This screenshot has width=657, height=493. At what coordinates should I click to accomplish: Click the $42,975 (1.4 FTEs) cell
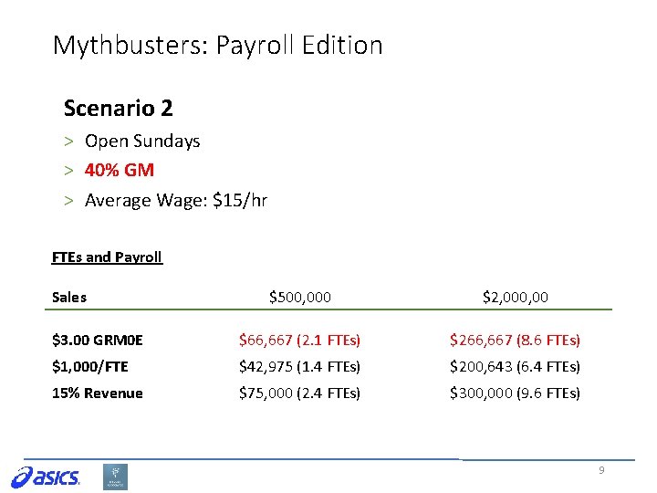click(x=299, y=367)
